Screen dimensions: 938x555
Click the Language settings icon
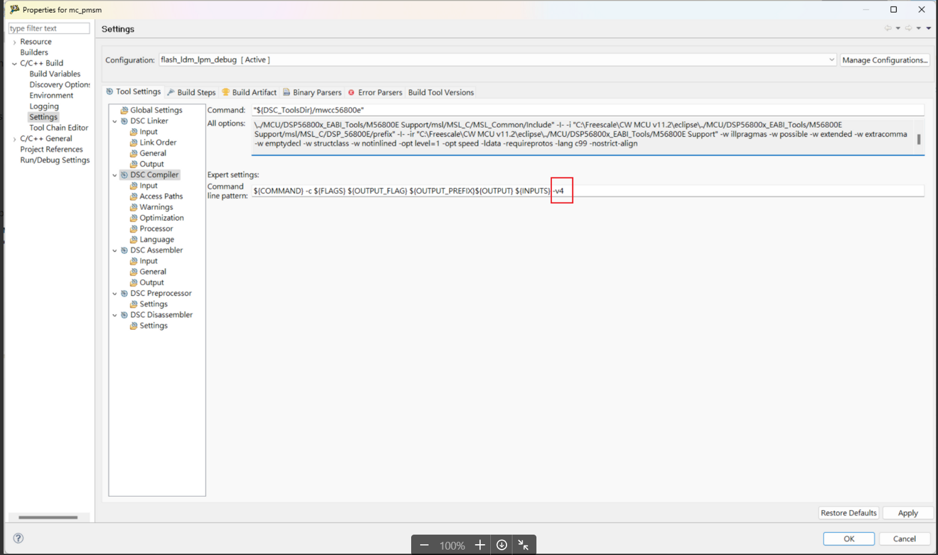[133, 239]
